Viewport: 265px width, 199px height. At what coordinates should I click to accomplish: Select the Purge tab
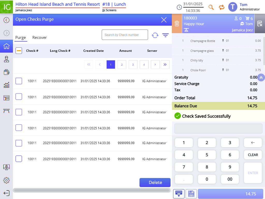pos(21,38)
